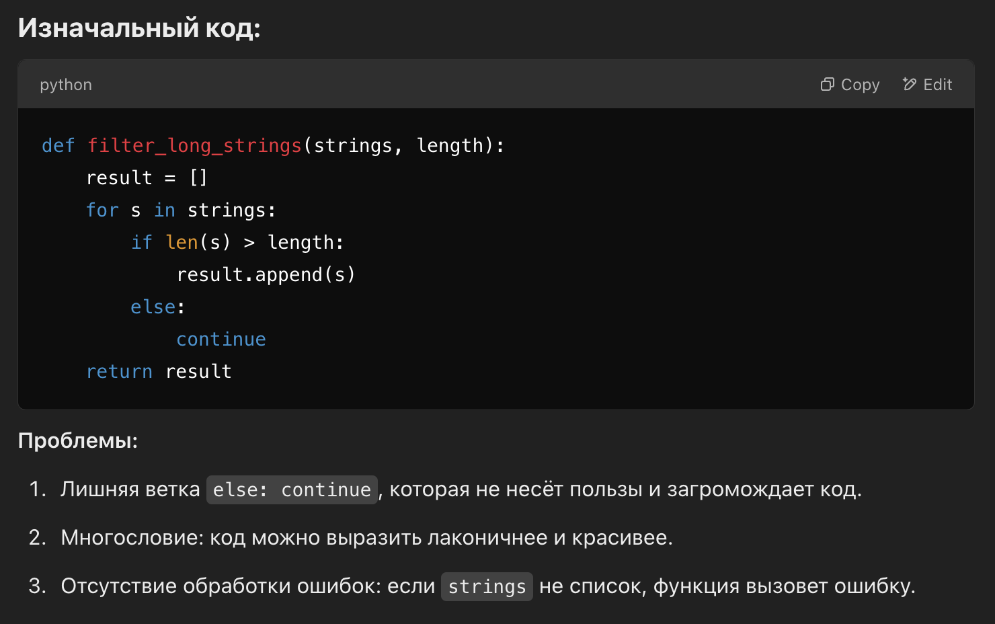This screenshot has width=995, height=624.
Task: Click the result = [] assignment line
Action: [147, 177]
